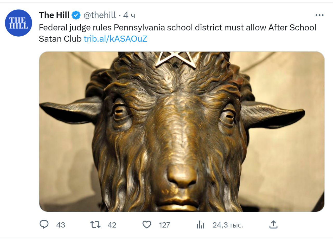
Task: Click the repost arrows icon
Action: point(95,224)
